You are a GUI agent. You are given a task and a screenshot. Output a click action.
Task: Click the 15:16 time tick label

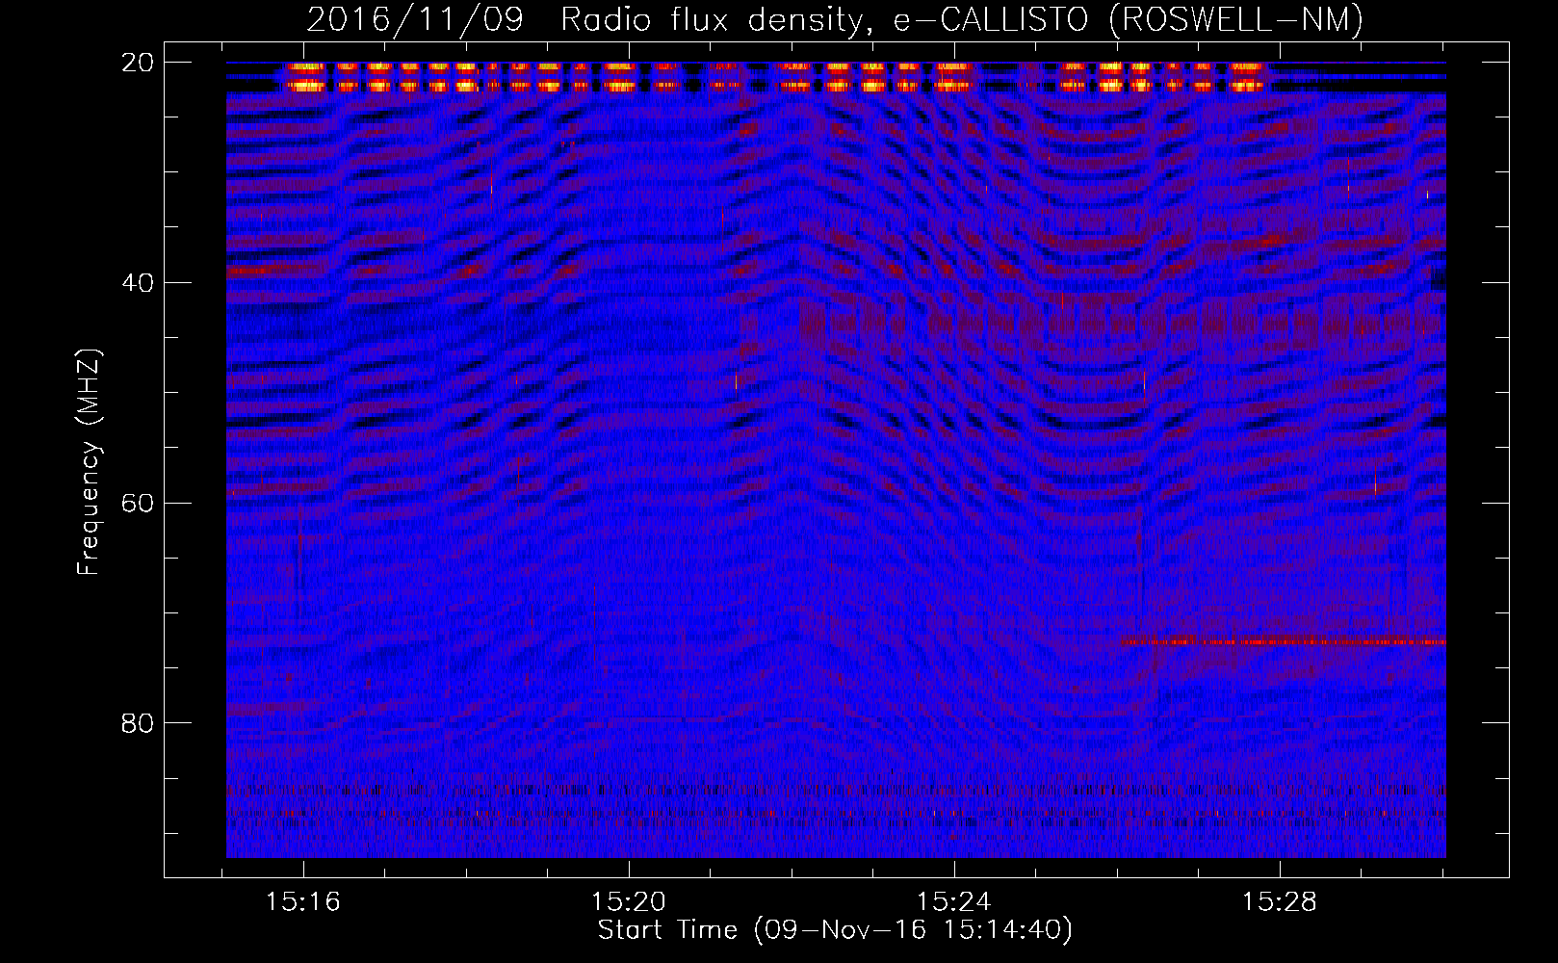pos(303,902)
